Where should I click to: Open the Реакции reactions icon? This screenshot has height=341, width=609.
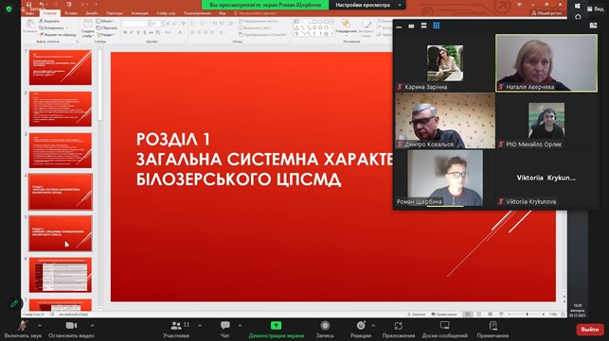tap(361, 326)
